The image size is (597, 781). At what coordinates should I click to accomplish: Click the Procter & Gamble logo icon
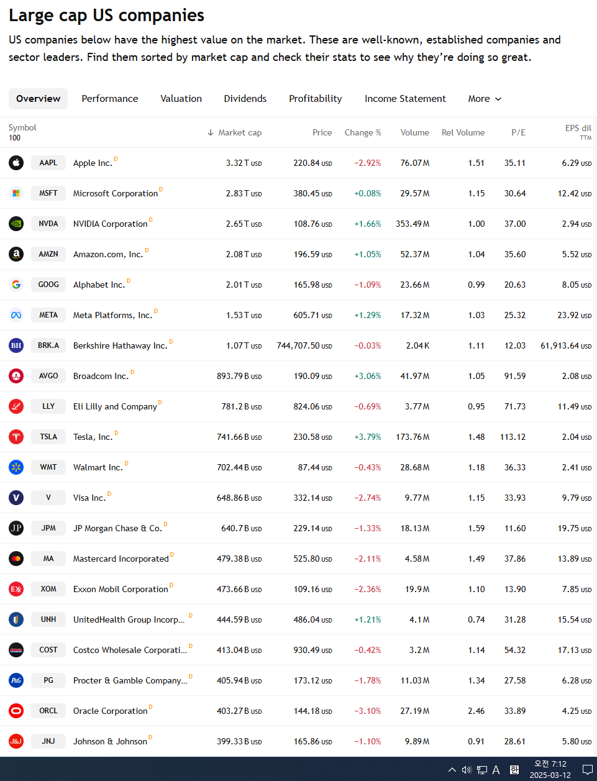pos(16,680)
